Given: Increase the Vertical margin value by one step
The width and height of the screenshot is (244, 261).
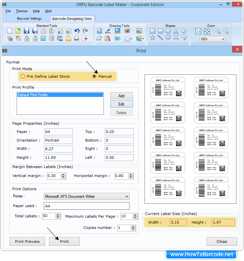Looking at the screenshot, I should [63, 174].
